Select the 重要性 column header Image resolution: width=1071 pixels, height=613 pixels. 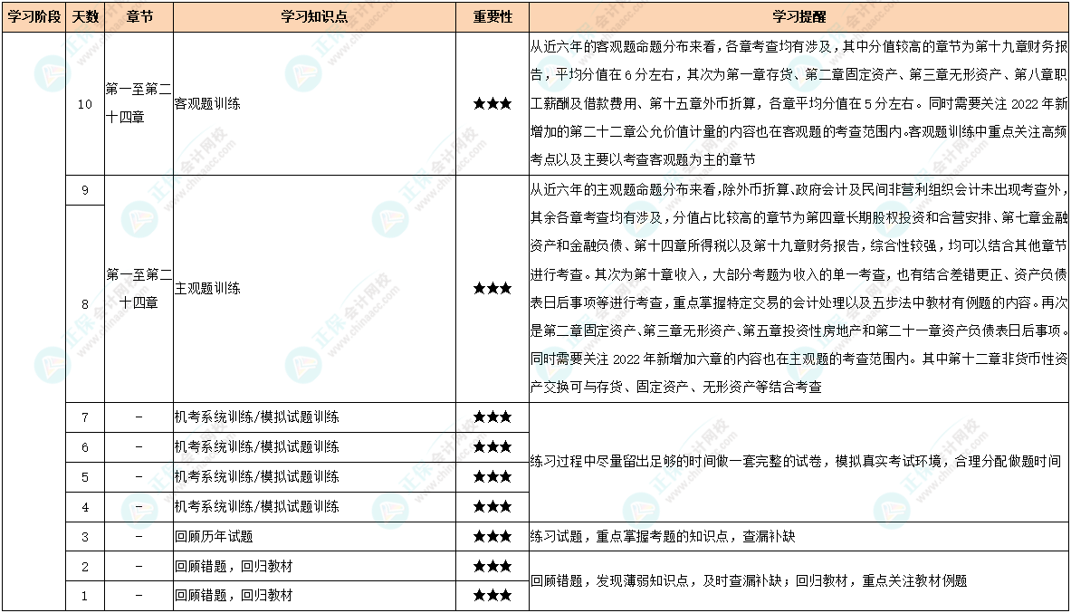click(x=492, y=17)
